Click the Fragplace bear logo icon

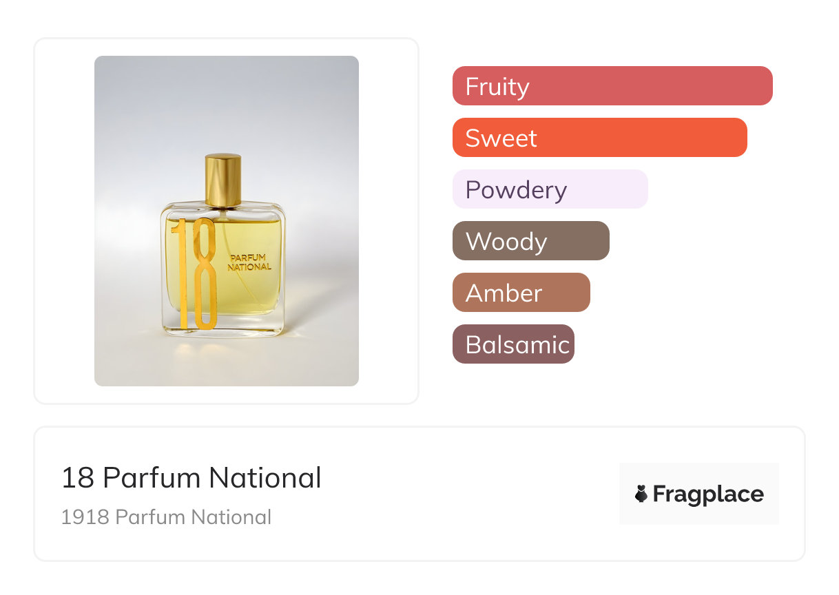pyautogui.click(x=641, y=494)
